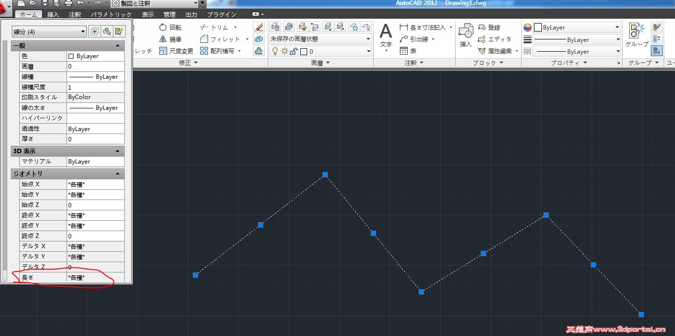Click the Linear Dimension (長さ寸法記入) tool
This screenshot has width=675, height=336.
423,28
